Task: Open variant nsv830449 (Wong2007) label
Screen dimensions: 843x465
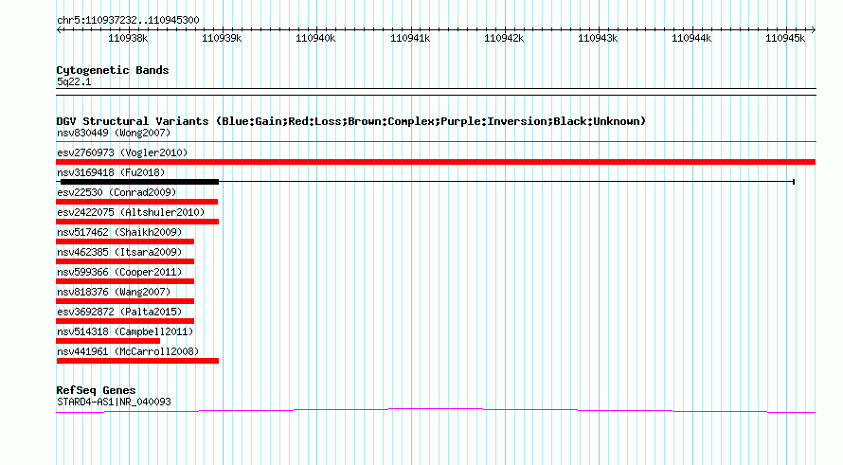Action: tap(114, 133)
